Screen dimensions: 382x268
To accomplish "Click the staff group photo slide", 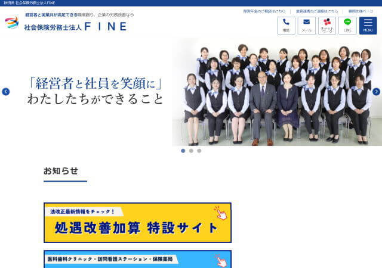I will point(277,92).
